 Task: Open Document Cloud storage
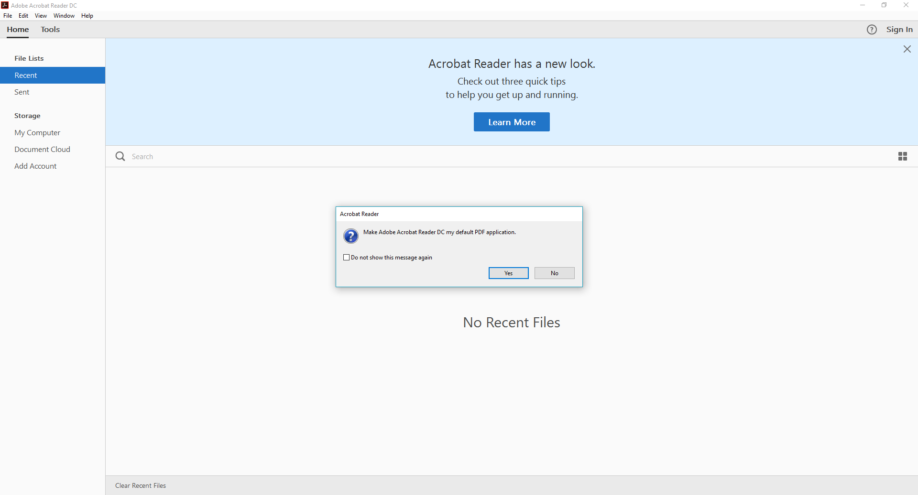point(53,150)
